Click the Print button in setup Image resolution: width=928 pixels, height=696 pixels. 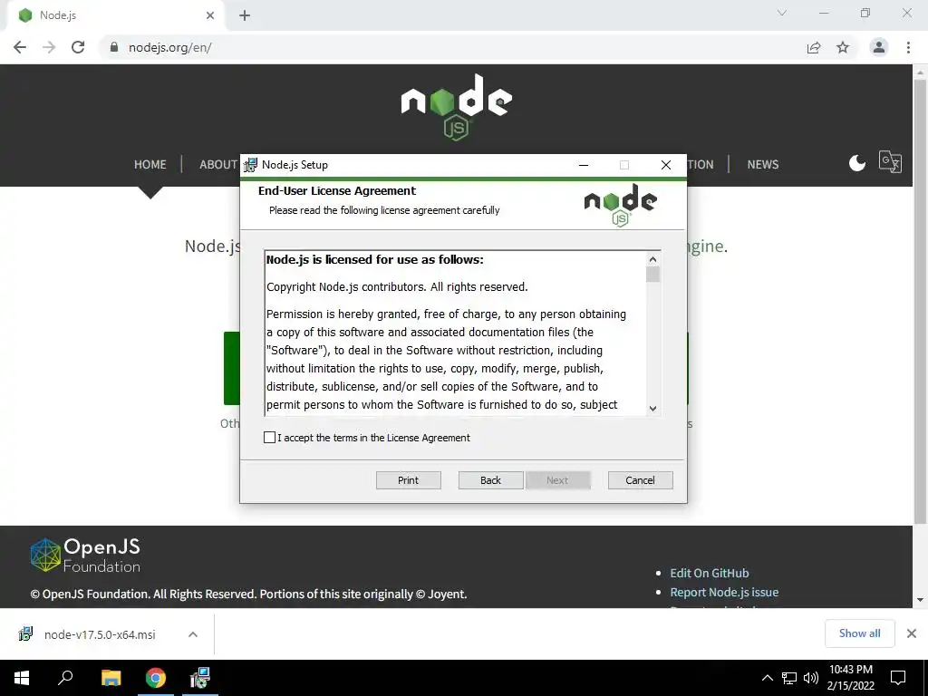tap(409, 480)
